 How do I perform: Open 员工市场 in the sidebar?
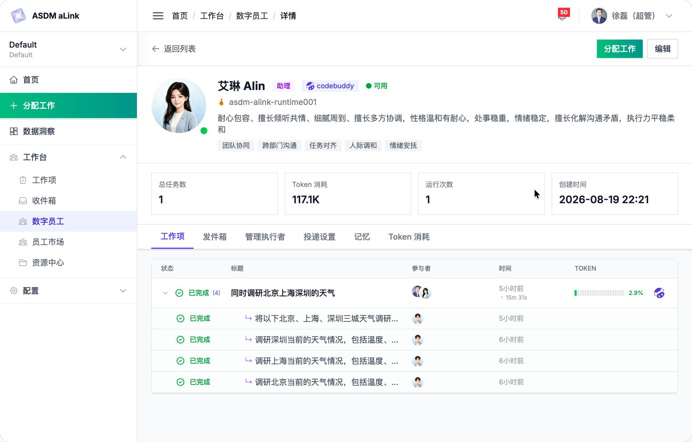pyautogui.click(x=68, y=242)
